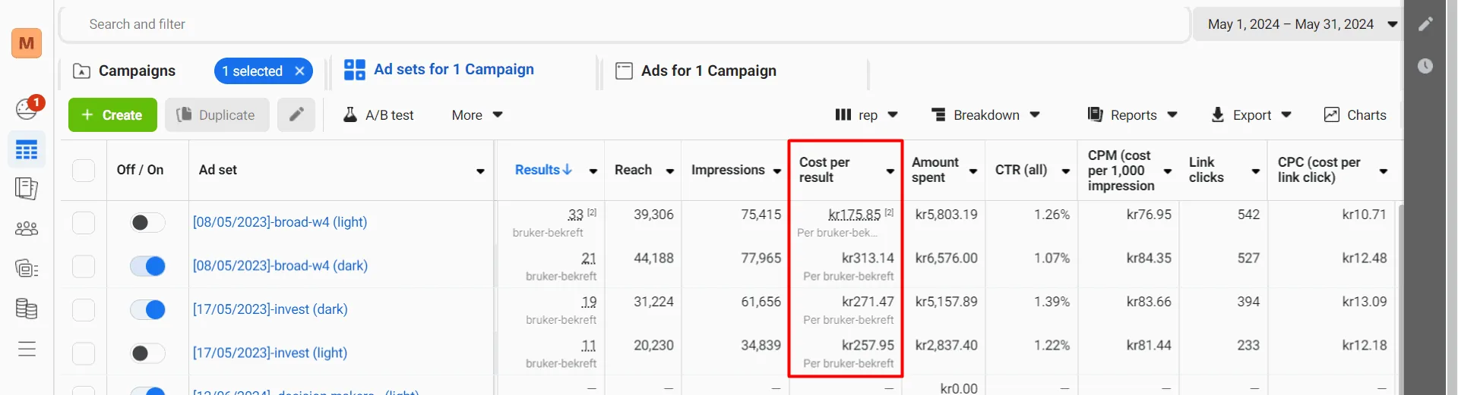Turn off the invest (dark) ad set

[147, 309]
